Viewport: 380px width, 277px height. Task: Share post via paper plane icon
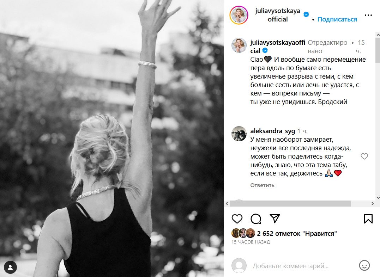[275, 218]
